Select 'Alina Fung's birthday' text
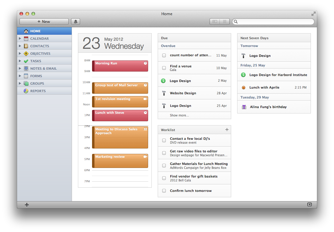 coord(268,107)
